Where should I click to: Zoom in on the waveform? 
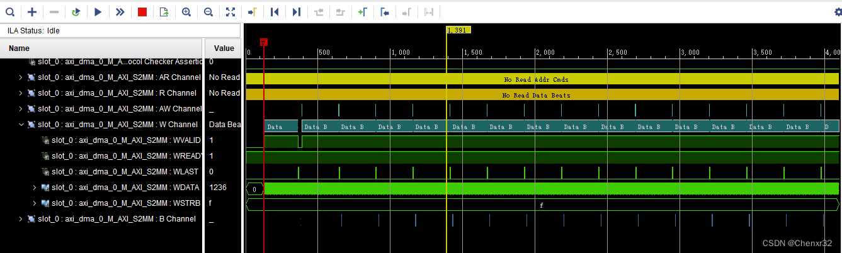[186, 11]
